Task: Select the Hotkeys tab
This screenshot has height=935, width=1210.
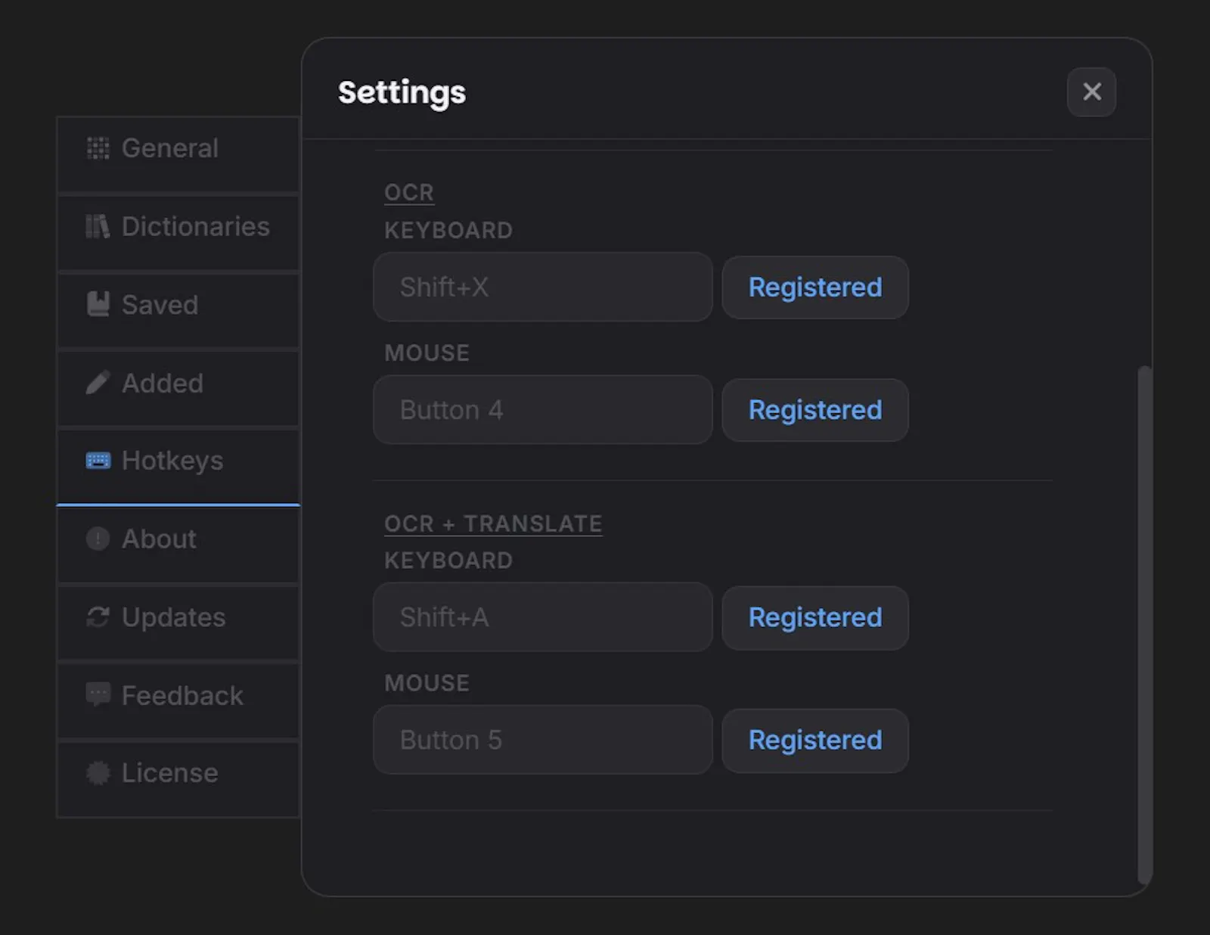Action: coord(178,467)
